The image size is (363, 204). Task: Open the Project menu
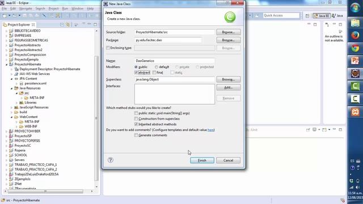coord(53,8)
